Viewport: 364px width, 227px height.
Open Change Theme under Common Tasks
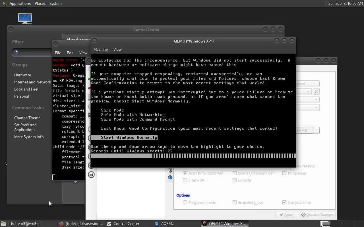[x=27, y=118]
